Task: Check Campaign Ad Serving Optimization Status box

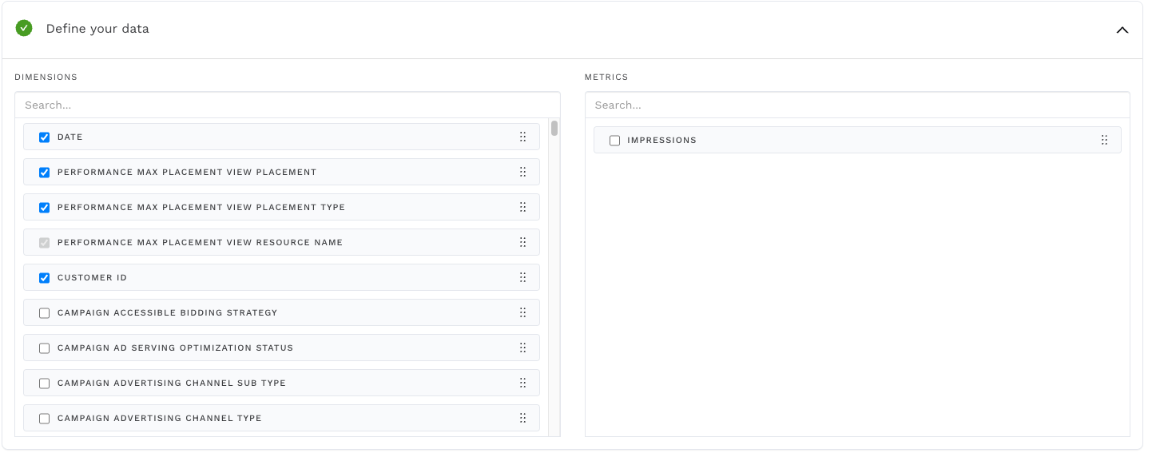Action: pos(45,348)
